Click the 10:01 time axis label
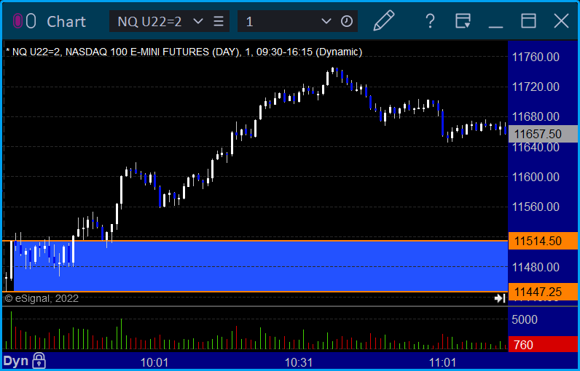This screenshot has width=580, height=371. pos(154,362)
